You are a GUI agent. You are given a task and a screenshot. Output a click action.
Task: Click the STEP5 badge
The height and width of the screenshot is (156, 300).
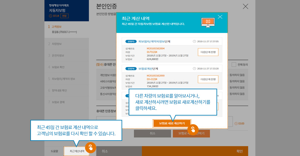coord(131,41)
